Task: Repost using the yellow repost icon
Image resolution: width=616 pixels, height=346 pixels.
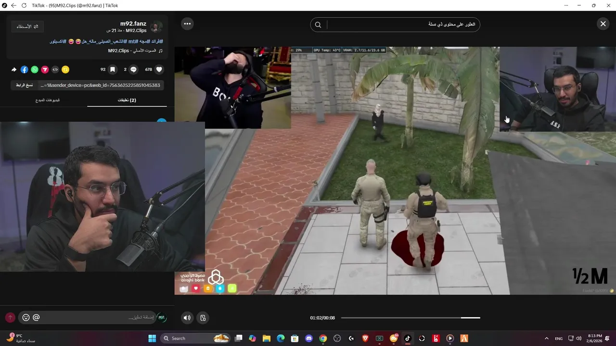Action: pyautogui.click(x=65, y=70)
